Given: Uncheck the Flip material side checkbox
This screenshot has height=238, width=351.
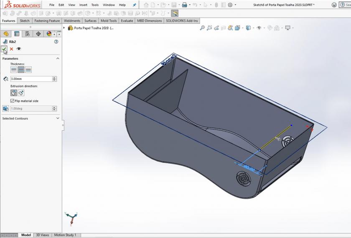Looking at the screenshot, I should point(13,101).
